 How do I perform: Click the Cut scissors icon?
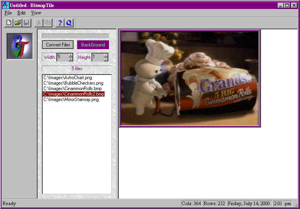tap(39, 23)
